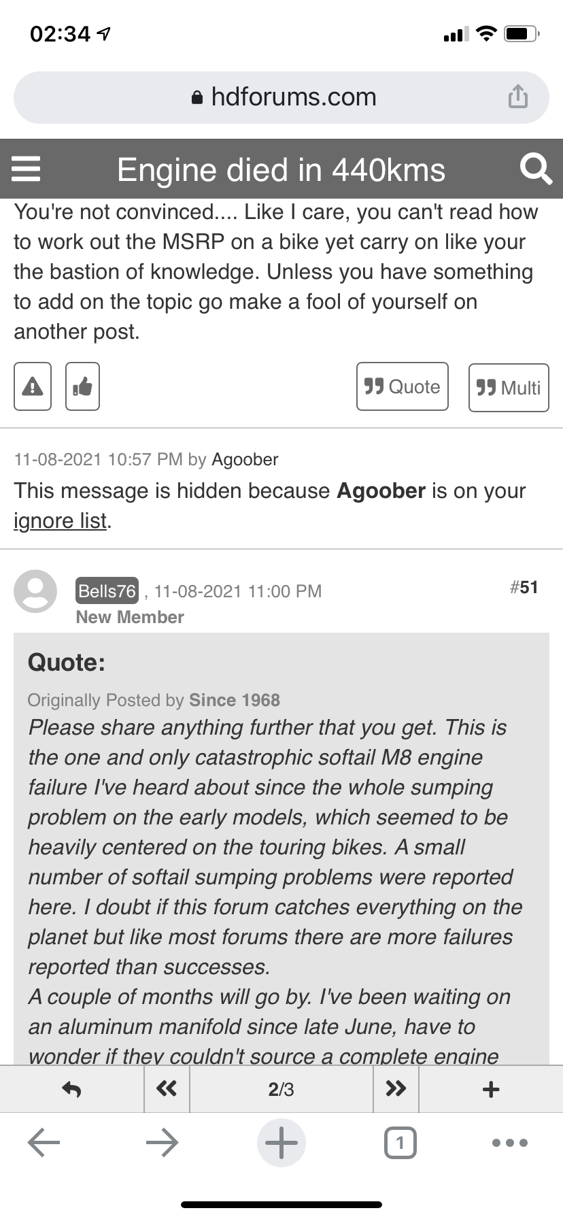Tap the reply arrow in thread toolbar
The image size is (563, 1219).
pos(71,1089)
